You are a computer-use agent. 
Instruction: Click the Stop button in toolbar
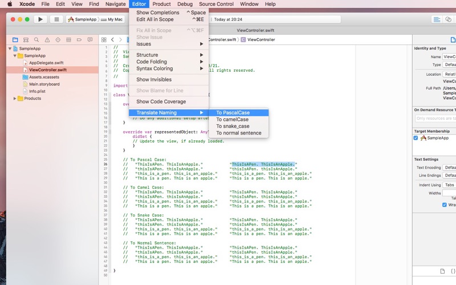pyautogui.click(x=56, y=19)
